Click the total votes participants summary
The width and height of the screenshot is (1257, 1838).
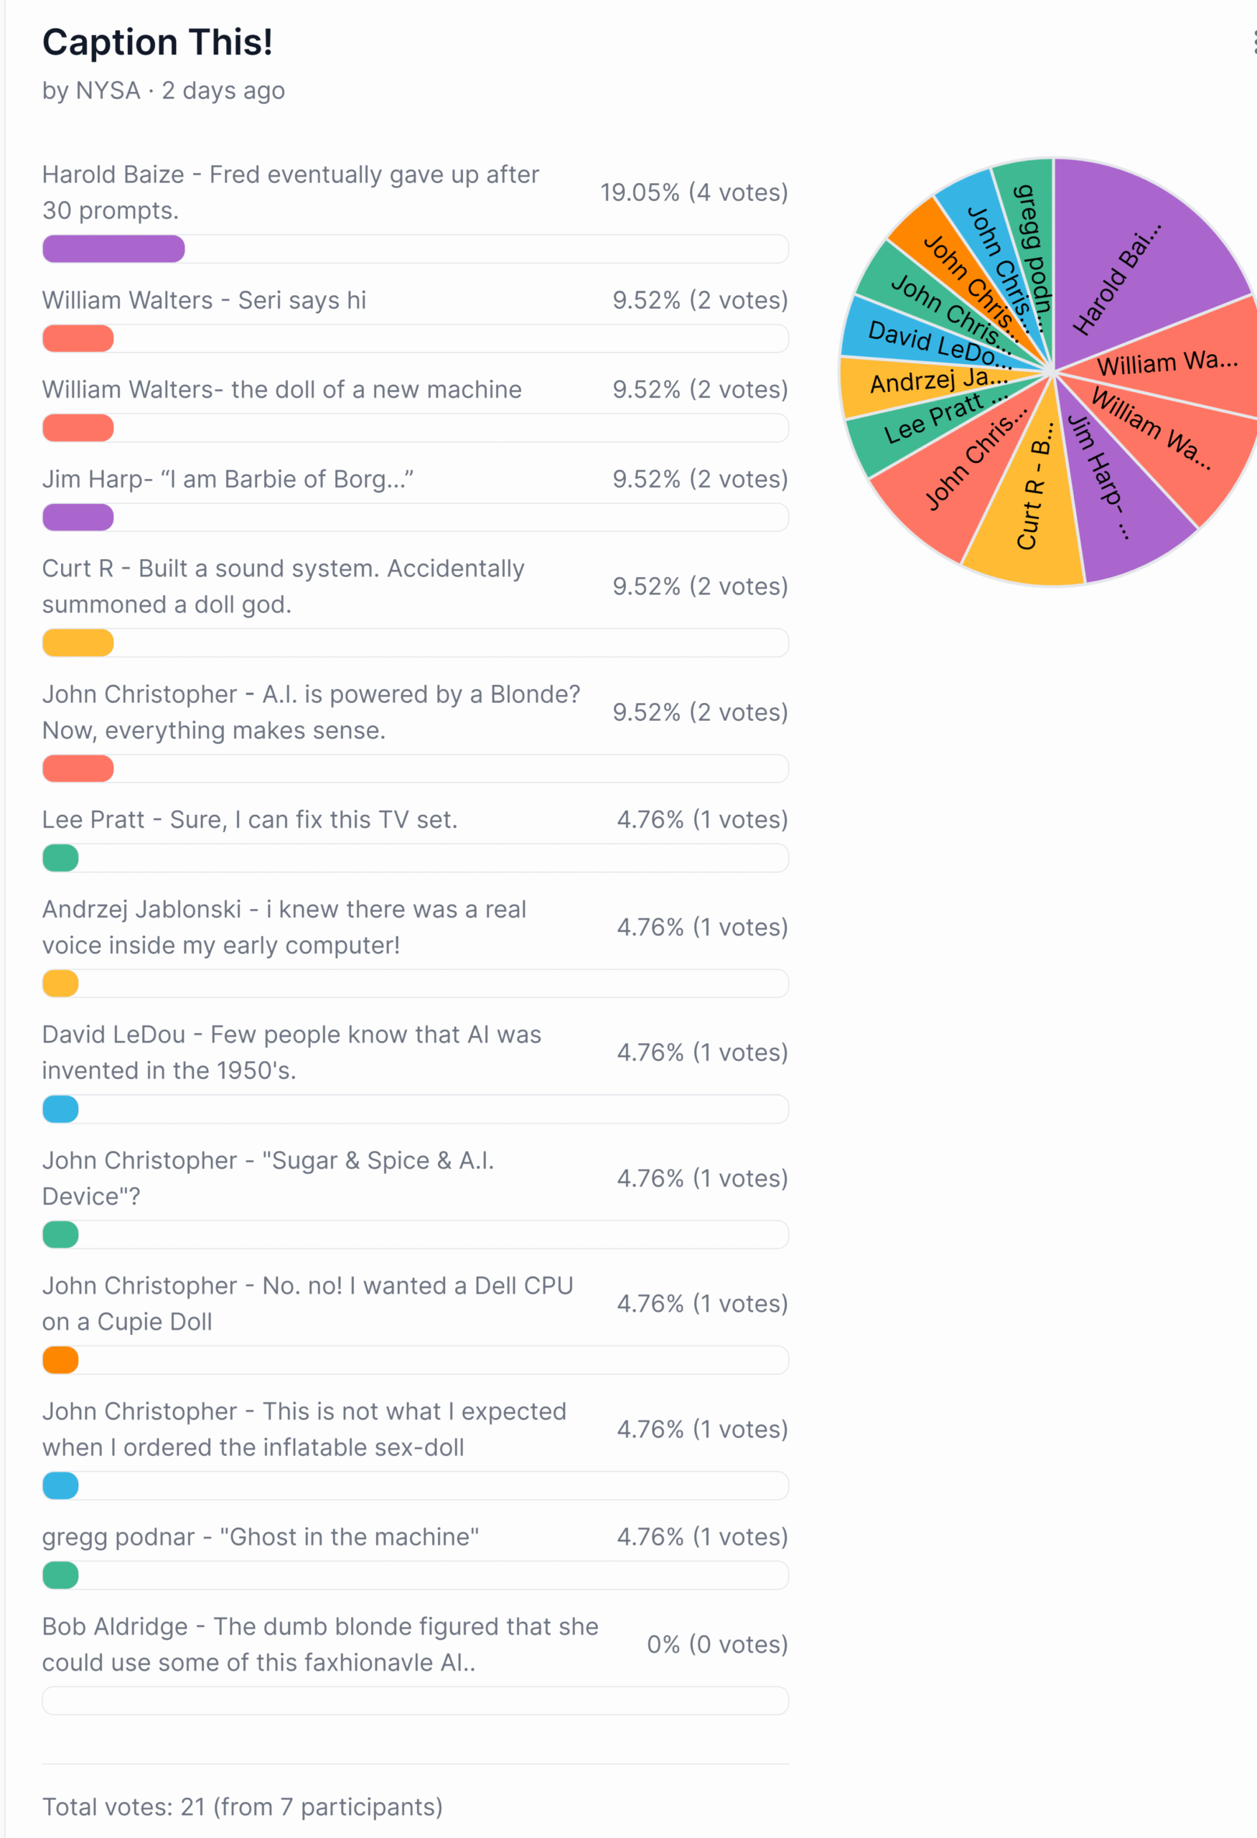click(242, 1807)
